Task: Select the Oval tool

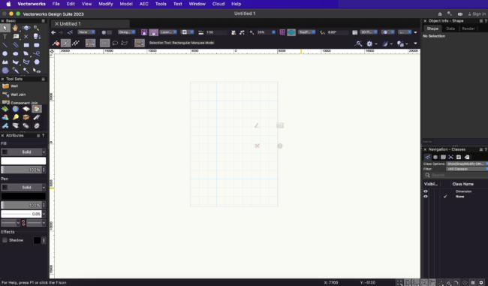Action: coord(16,53)
